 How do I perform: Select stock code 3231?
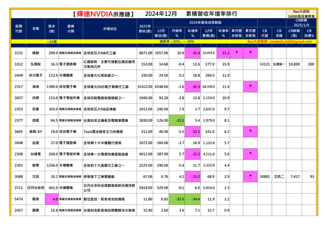pos(18,53)
